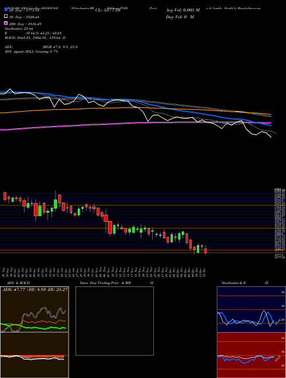Click the blue 20 Day EMA legend swatch
Viewport: 286px width, 378px height.
6,10
